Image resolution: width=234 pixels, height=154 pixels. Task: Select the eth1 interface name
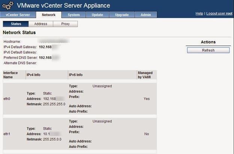point(7,134)
